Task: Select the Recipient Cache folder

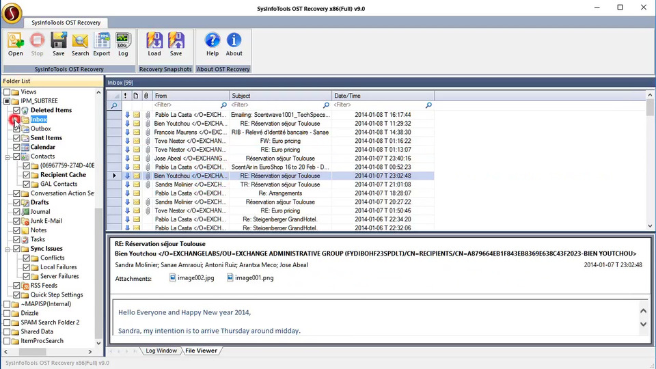Action: point(63,175)
